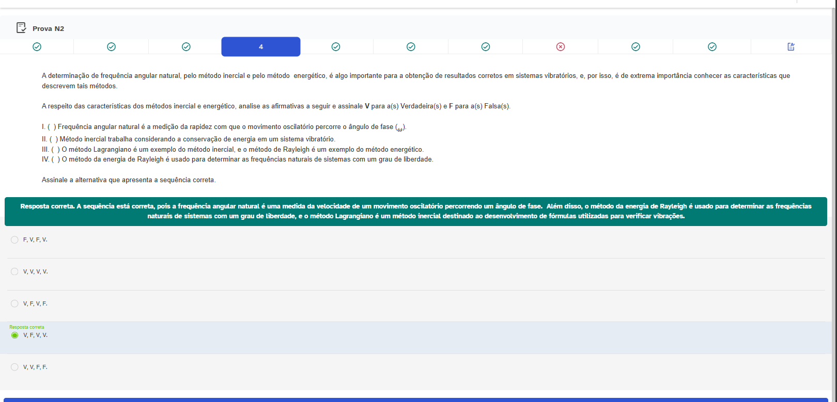Viewport: 837px width, 402px height.
Task: Click the Prova N2 exam icon
Action: pos(21,28)
